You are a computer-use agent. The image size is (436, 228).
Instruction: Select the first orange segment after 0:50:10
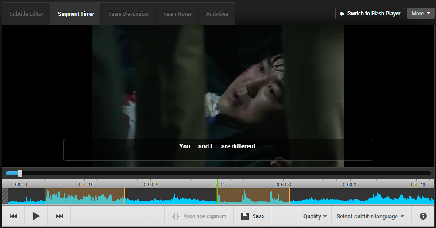pos(63,196)
